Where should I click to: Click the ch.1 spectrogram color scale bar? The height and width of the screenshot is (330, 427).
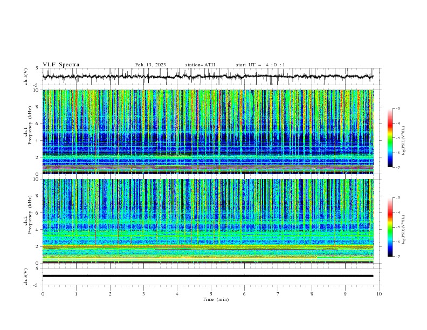(390, 138)
